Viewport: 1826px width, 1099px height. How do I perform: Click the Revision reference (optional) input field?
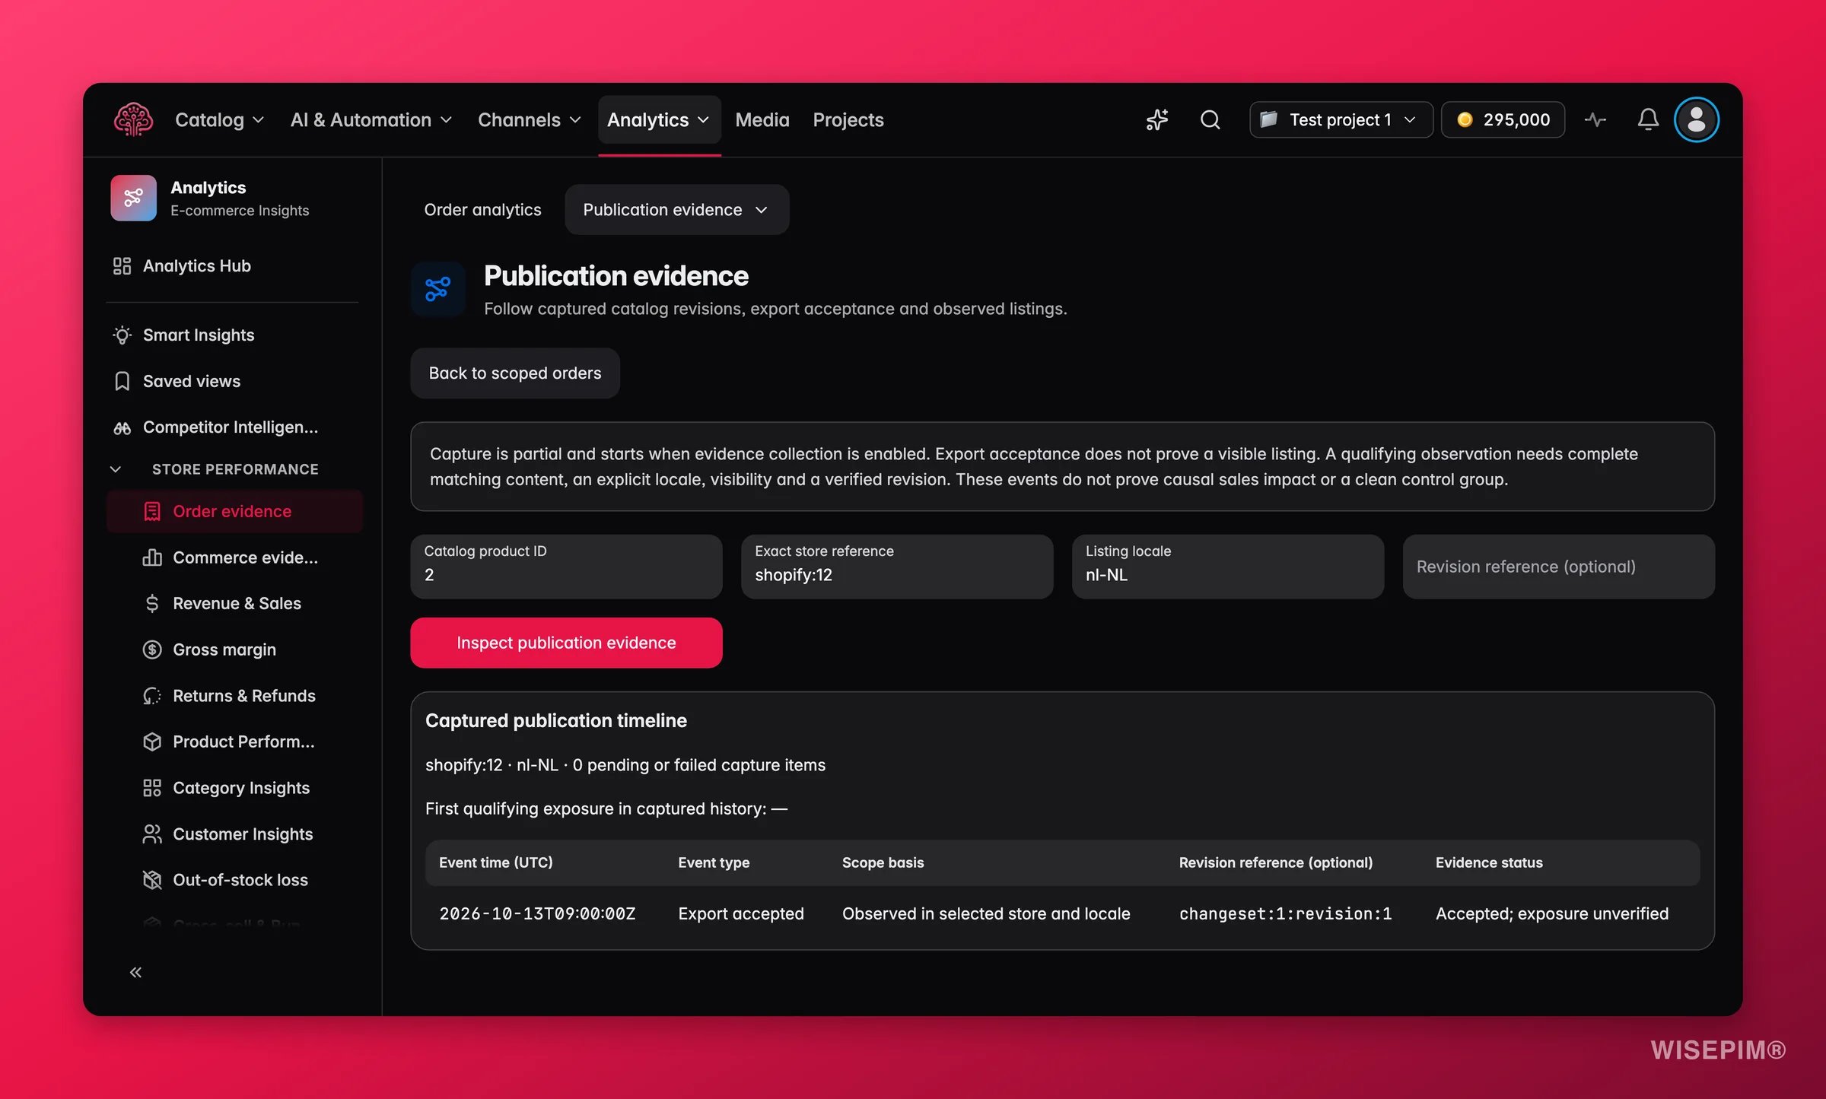tap(1559, 567)
